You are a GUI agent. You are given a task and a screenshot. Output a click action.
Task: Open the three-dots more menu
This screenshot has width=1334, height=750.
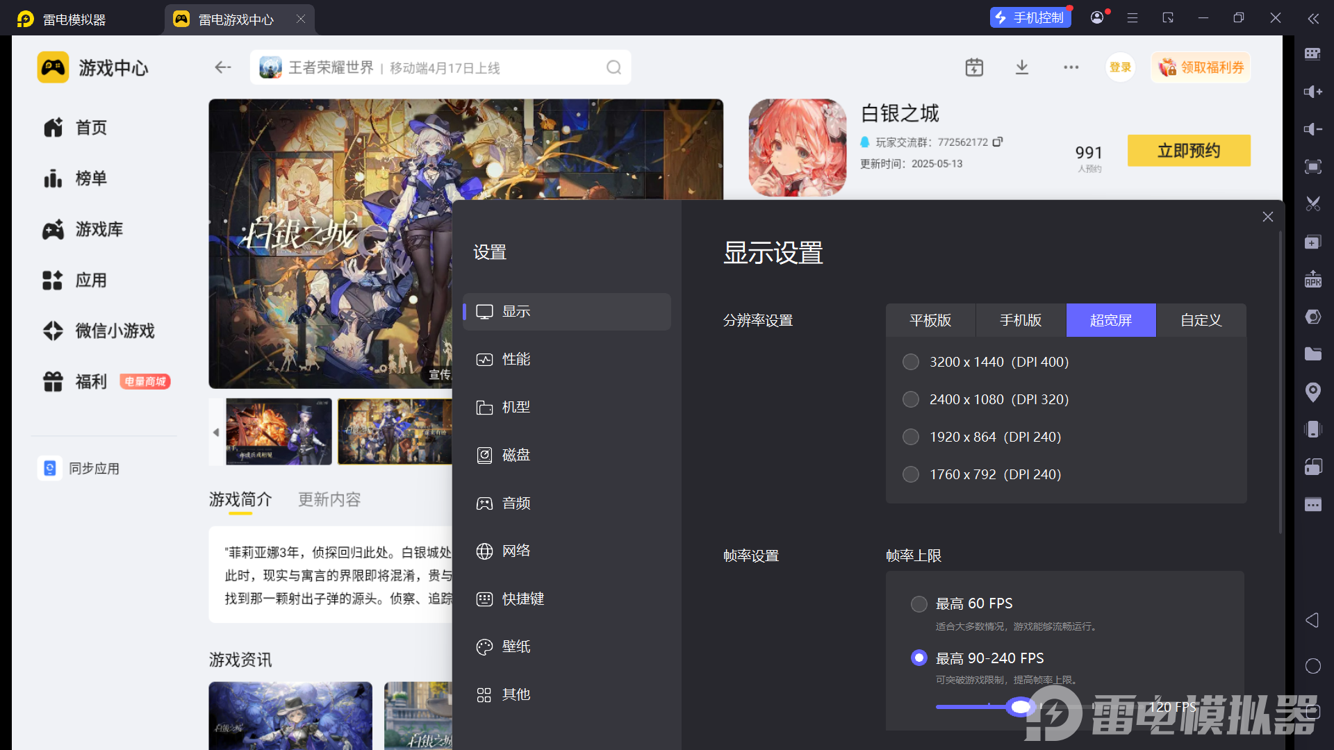coord(1071,67)
